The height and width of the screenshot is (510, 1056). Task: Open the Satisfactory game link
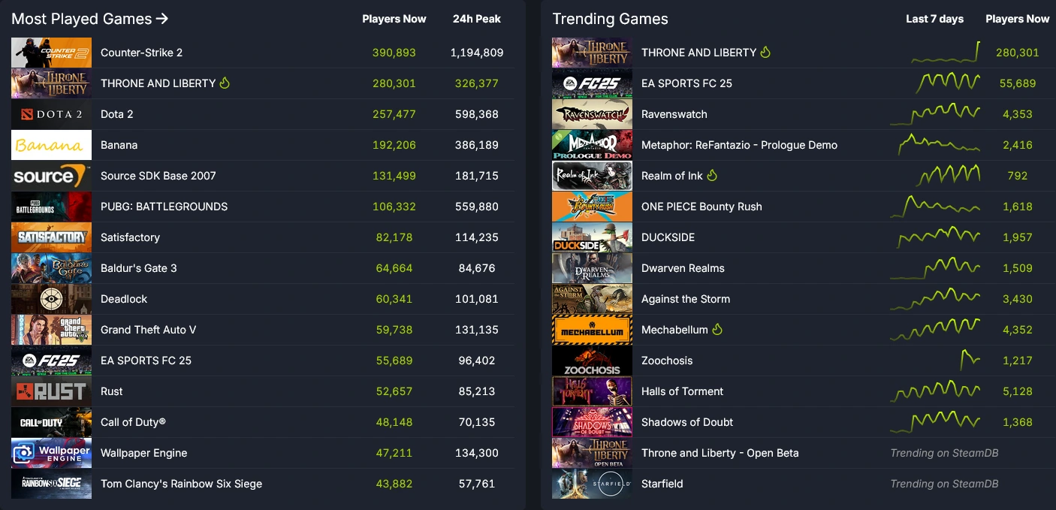click(x=130, y=237)
